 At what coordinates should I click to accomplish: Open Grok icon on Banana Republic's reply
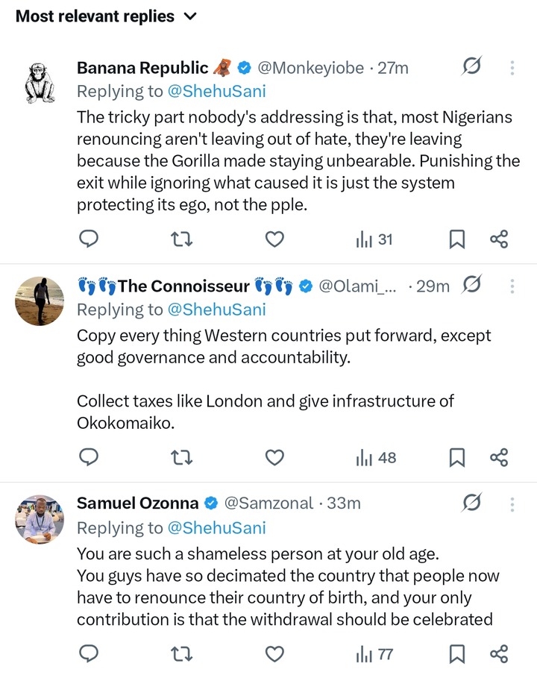tap(471, 68)
